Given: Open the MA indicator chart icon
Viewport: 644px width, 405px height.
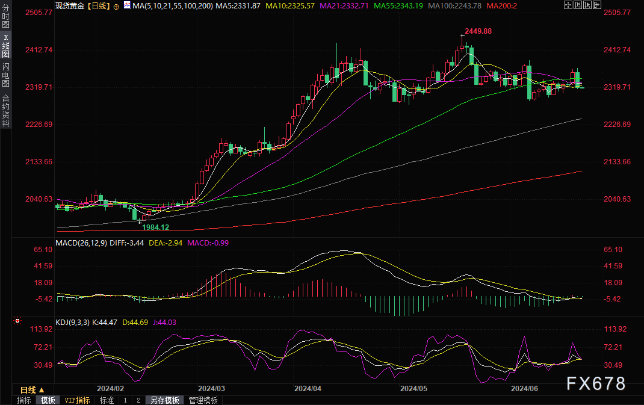Looking at the screenshot, I should (x=127, y=5).
